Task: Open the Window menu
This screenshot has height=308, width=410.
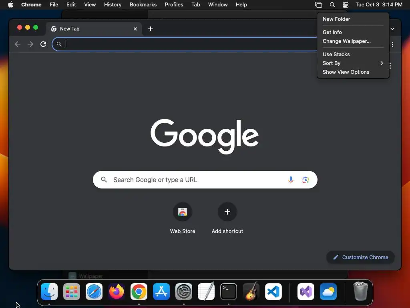Action: click(218, 5)
